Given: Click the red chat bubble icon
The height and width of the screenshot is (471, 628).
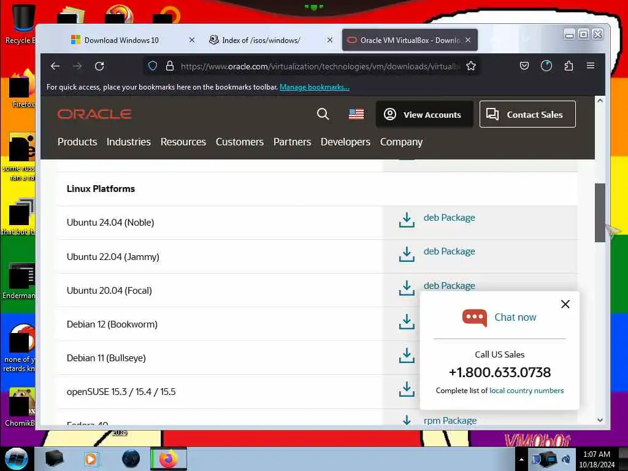Looking at the screenshot, I should (475, 318).
